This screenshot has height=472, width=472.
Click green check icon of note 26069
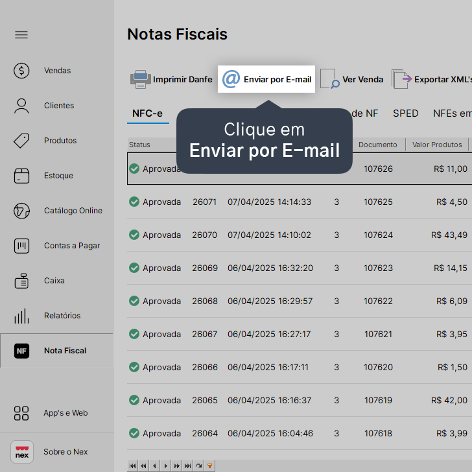point(134,268)
